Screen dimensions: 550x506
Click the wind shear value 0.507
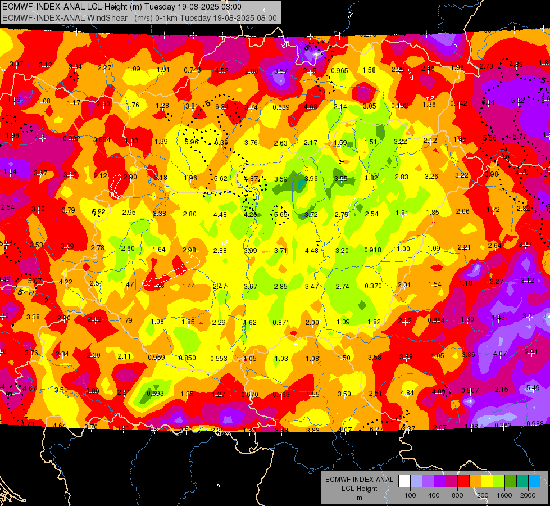[470, 391]
